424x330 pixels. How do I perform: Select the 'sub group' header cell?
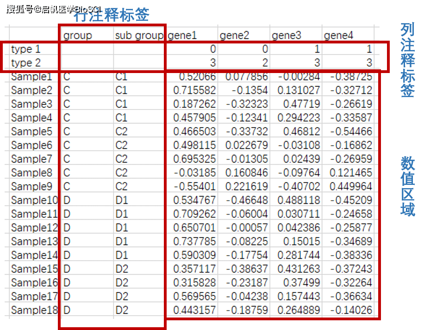139,36
